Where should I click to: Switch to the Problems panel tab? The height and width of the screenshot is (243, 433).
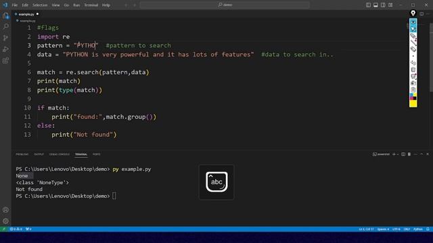click(x=22, y=155)
